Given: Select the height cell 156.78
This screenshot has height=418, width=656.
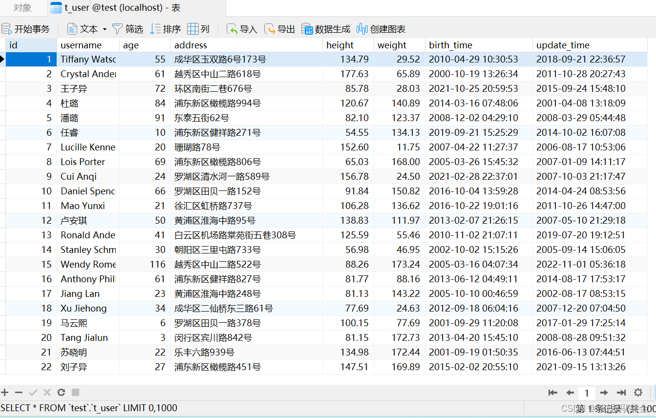Looking at the screenshot, I should pos(348,176).
